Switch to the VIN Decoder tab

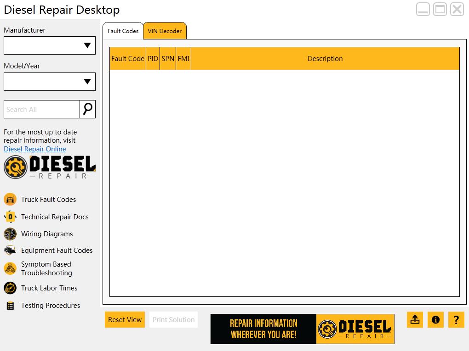point(165,31)
